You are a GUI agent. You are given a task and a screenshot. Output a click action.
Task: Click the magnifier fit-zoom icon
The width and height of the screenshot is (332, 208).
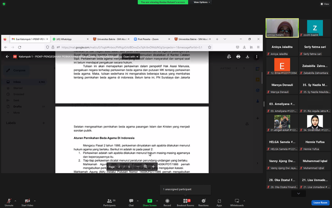(x=145, y=167)
